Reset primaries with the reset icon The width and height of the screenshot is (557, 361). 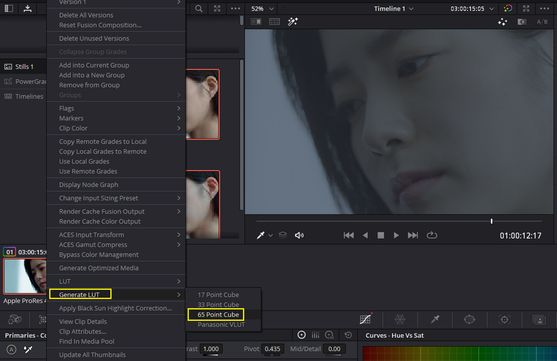click(348, 335)
